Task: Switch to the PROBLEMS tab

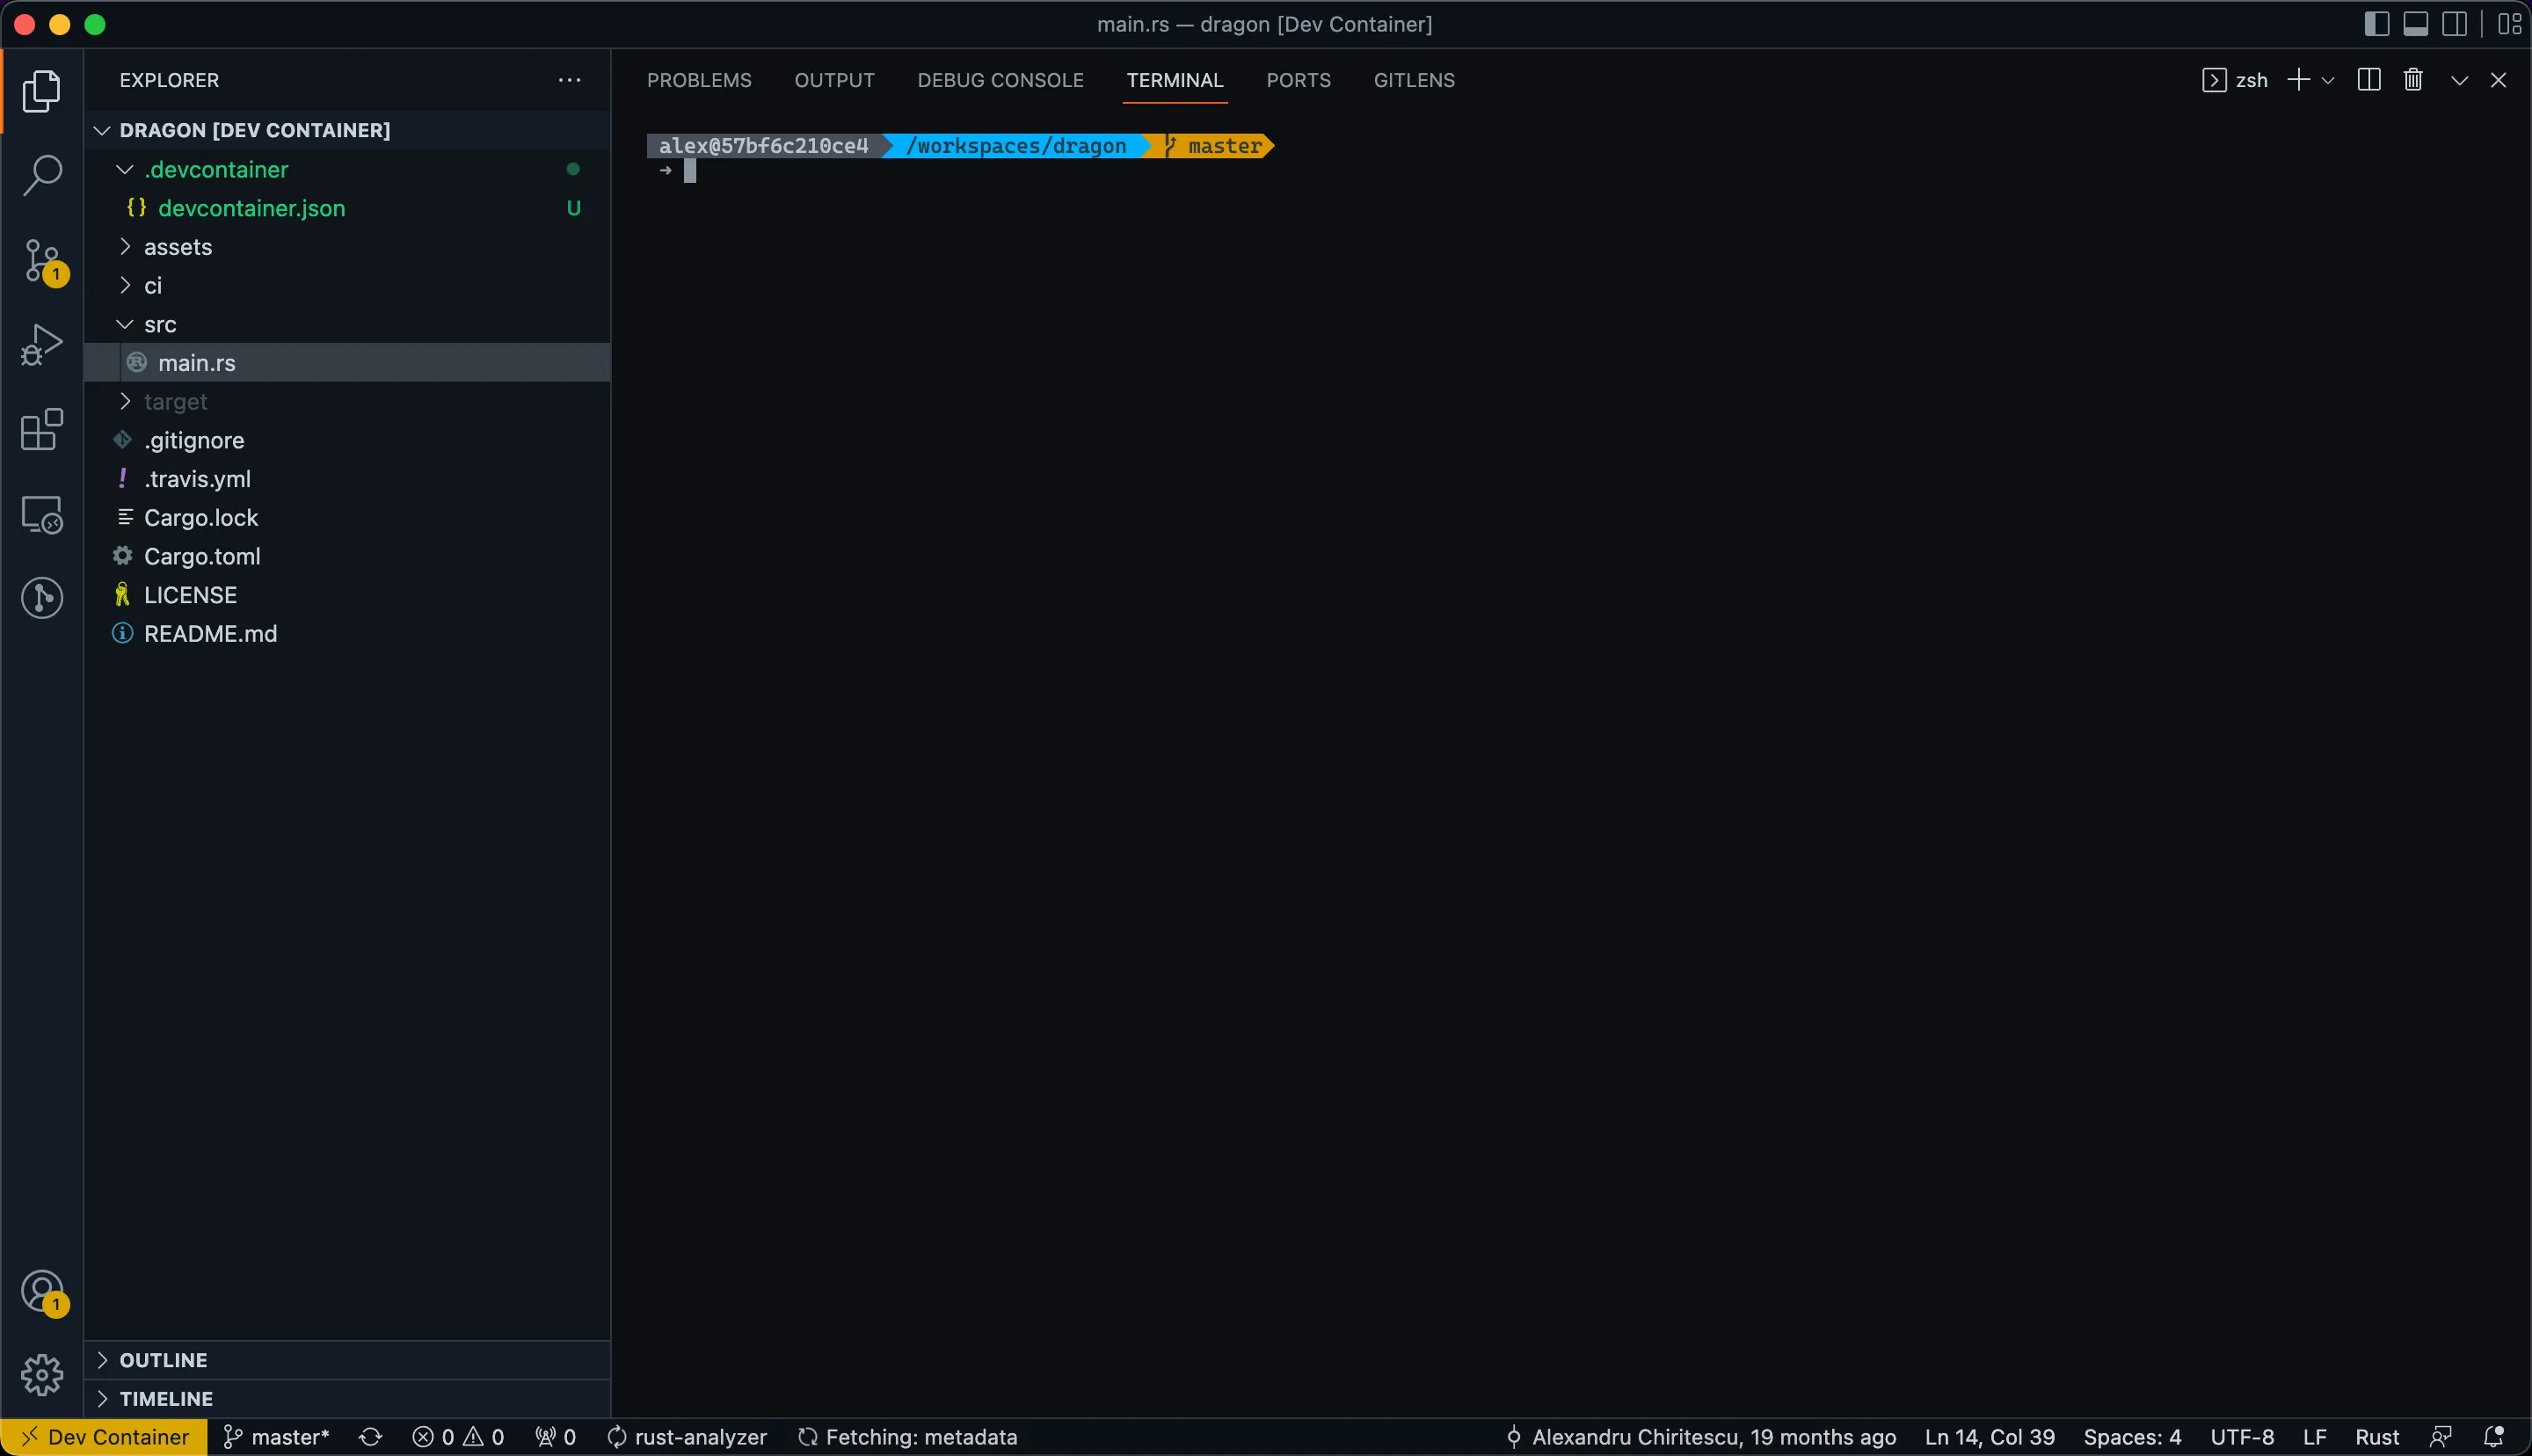Action: 699,80
